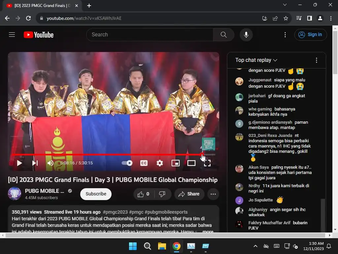The image size is (338, 254).
Task: Open the PUBG MOBILE channel name link
Action: [45, 191]
